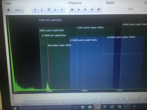
Task: Open the File Explorer folder taskbar icon
Action: point(90,107)
